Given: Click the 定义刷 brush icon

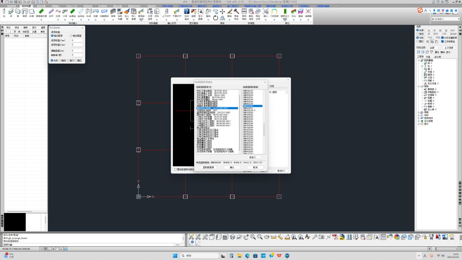Looking at the screenshot, I should point(127,12).
